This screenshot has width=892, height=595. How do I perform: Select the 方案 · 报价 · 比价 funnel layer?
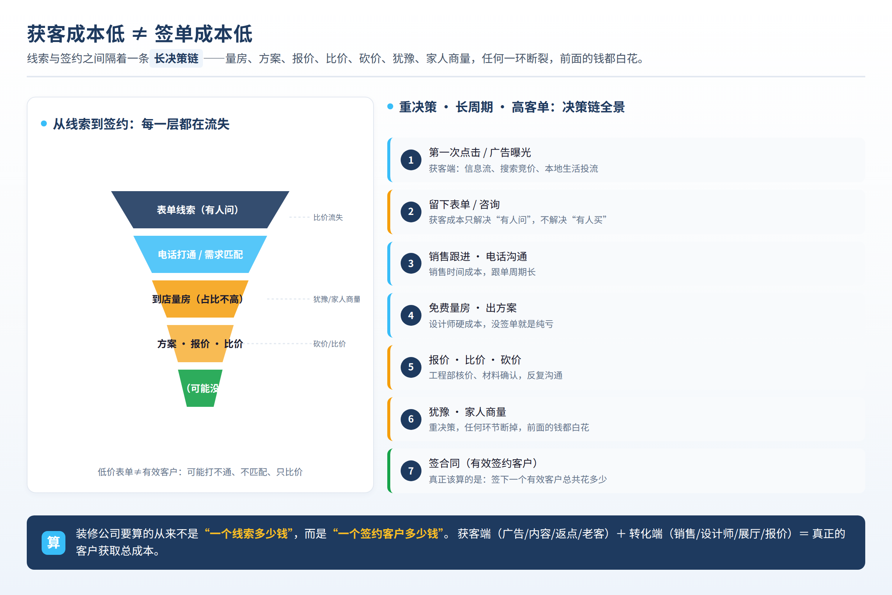click(x=200, y=344)
